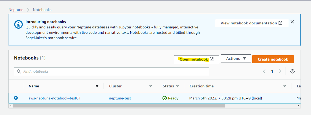Viewport: 311px width, 115px height.
Task: Click the Create notebook button
Action: pyautogui.click(x=273, y=59)
